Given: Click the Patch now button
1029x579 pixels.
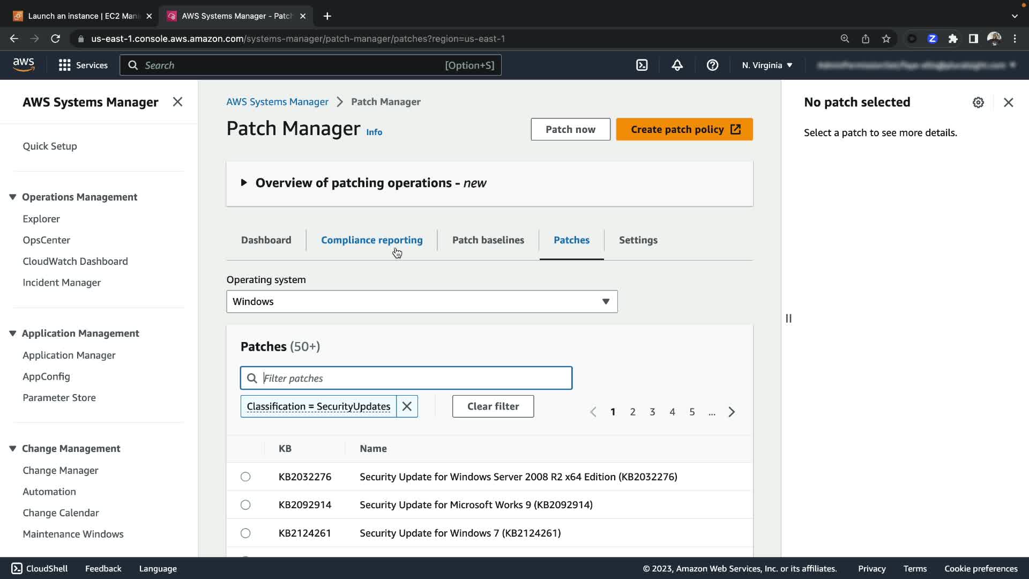Looking at the screenshot, I should 570,129.
